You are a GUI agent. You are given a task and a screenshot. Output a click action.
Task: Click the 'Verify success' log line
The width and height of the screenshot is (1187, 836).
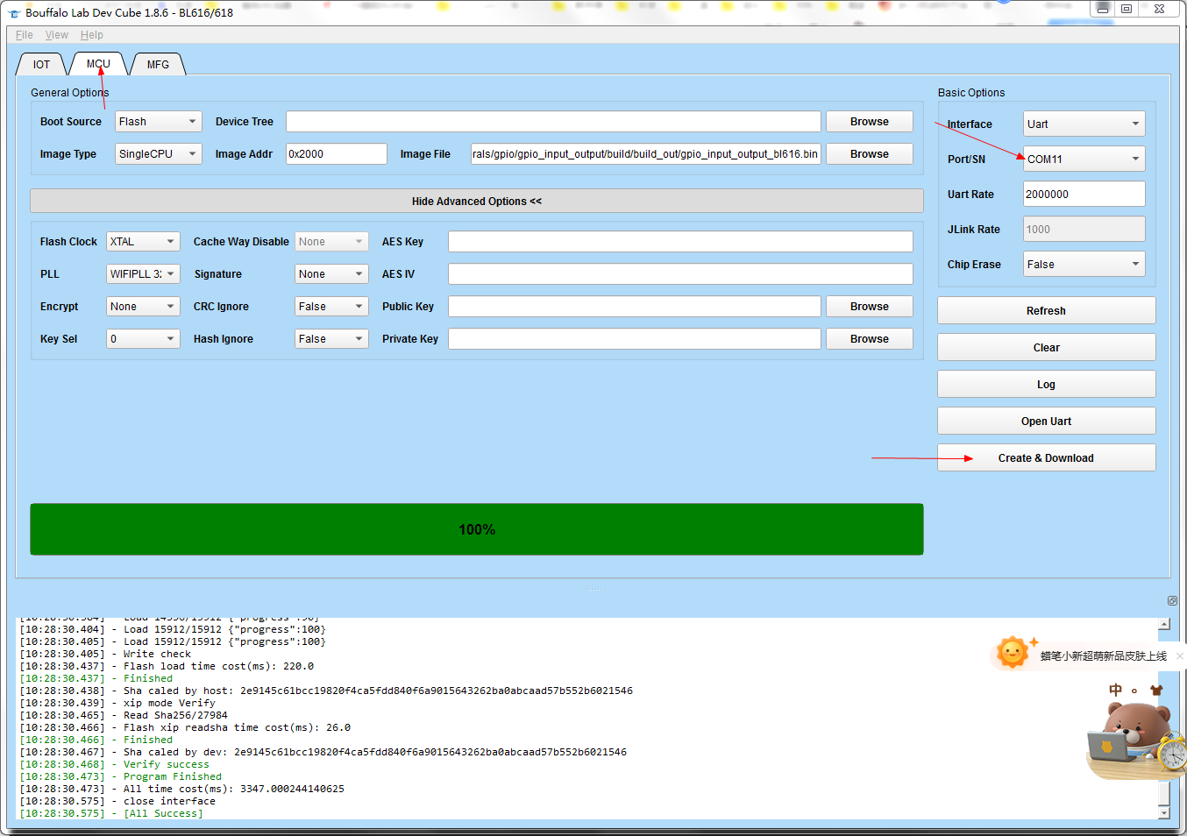pos(115,765)
